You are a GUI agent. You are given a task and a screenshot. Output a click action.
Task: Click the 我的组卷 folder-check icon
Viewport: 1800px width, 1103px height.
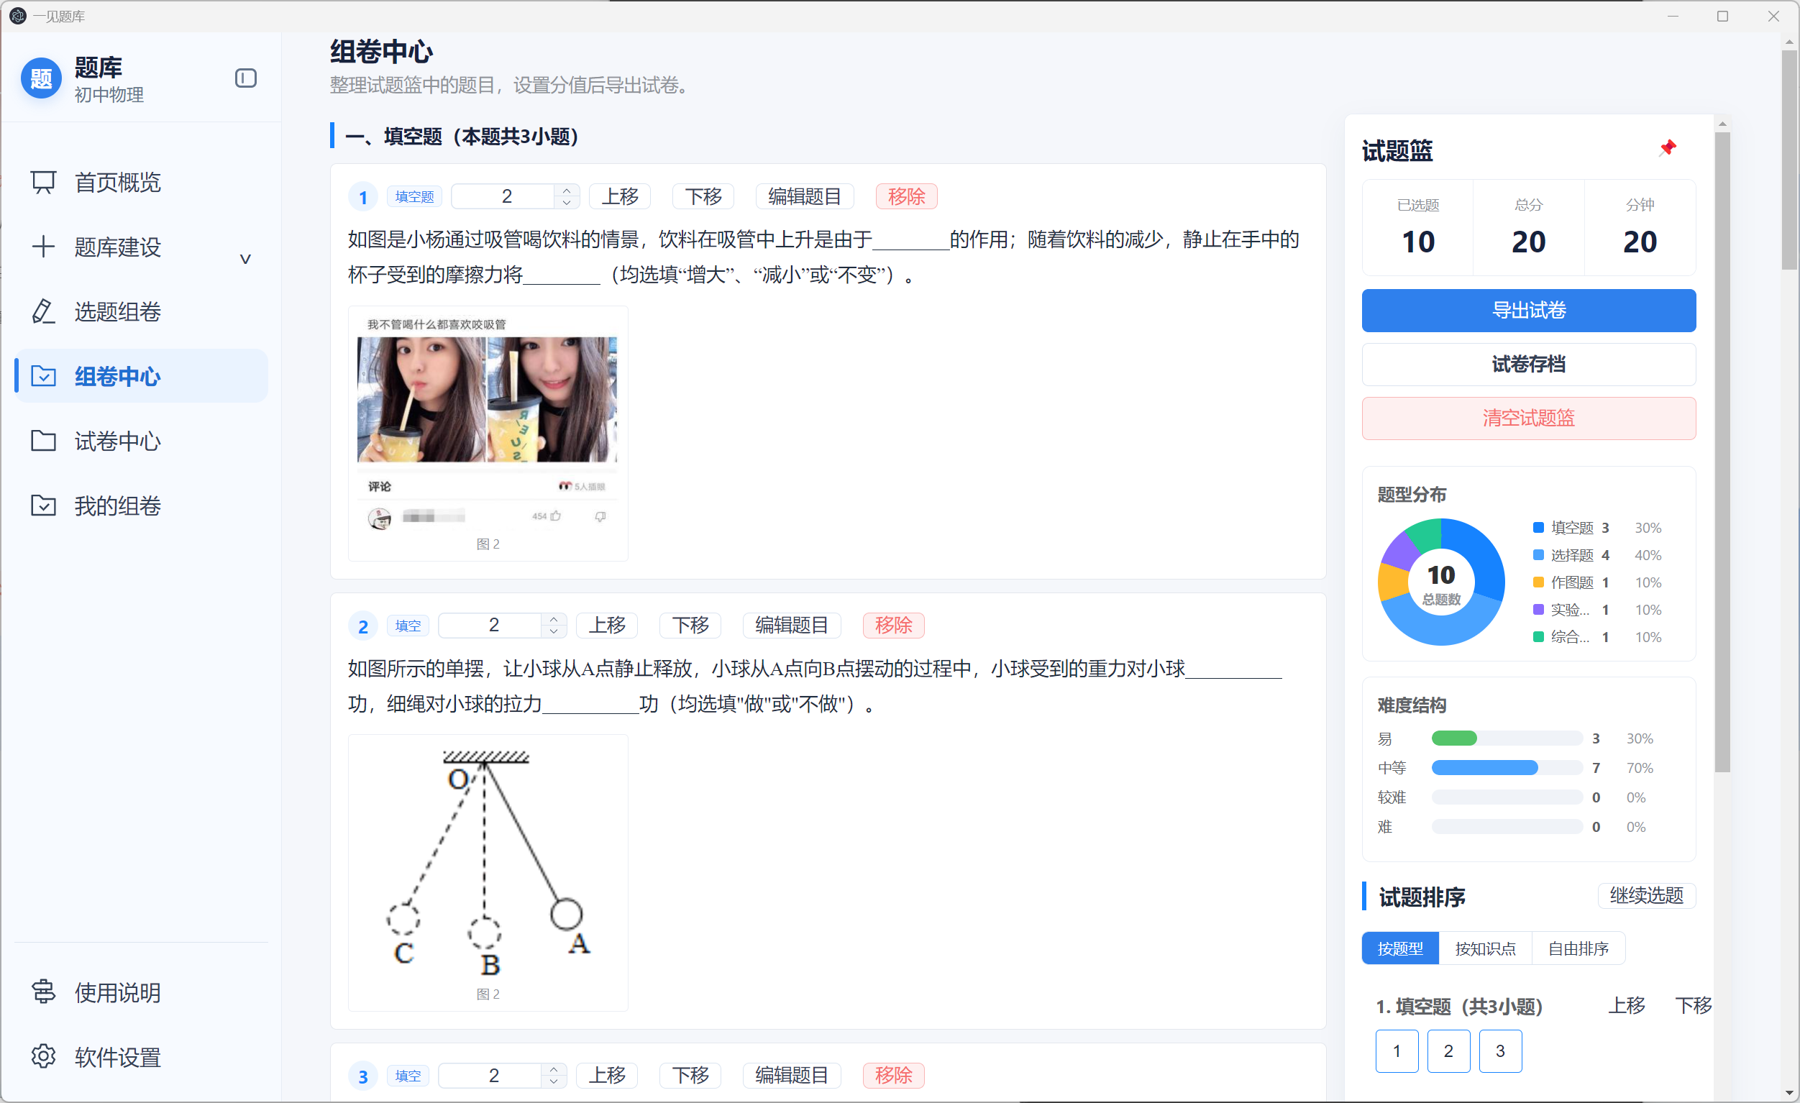[x=43, y=505]
